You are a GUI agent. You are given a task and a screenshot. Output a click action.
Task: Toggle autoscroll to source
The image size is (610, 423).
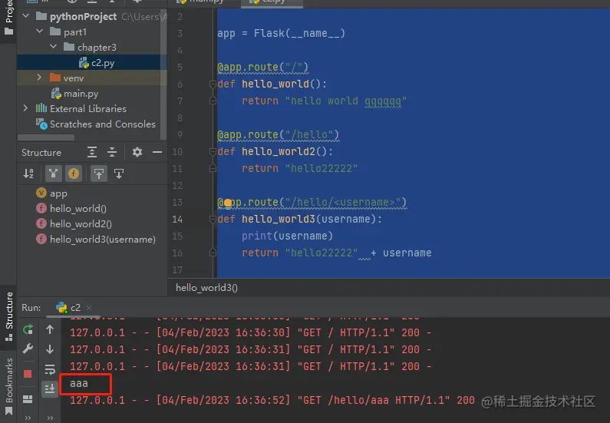click(99, 173)
